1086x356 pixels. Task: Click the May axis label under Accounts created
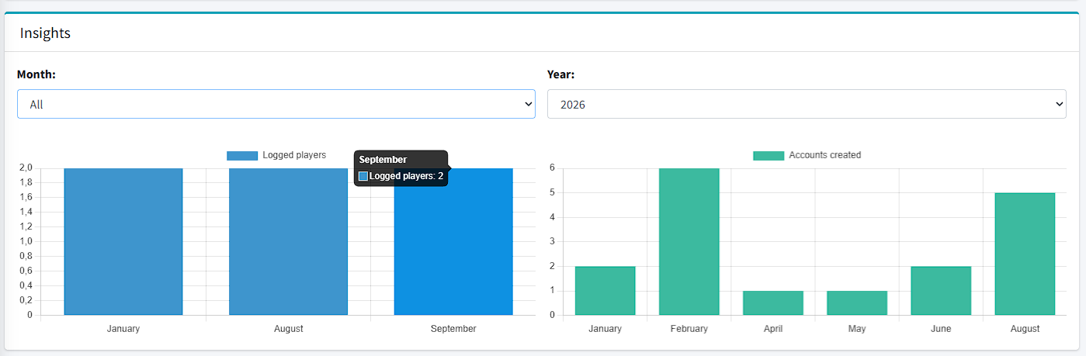click(857, 329)
